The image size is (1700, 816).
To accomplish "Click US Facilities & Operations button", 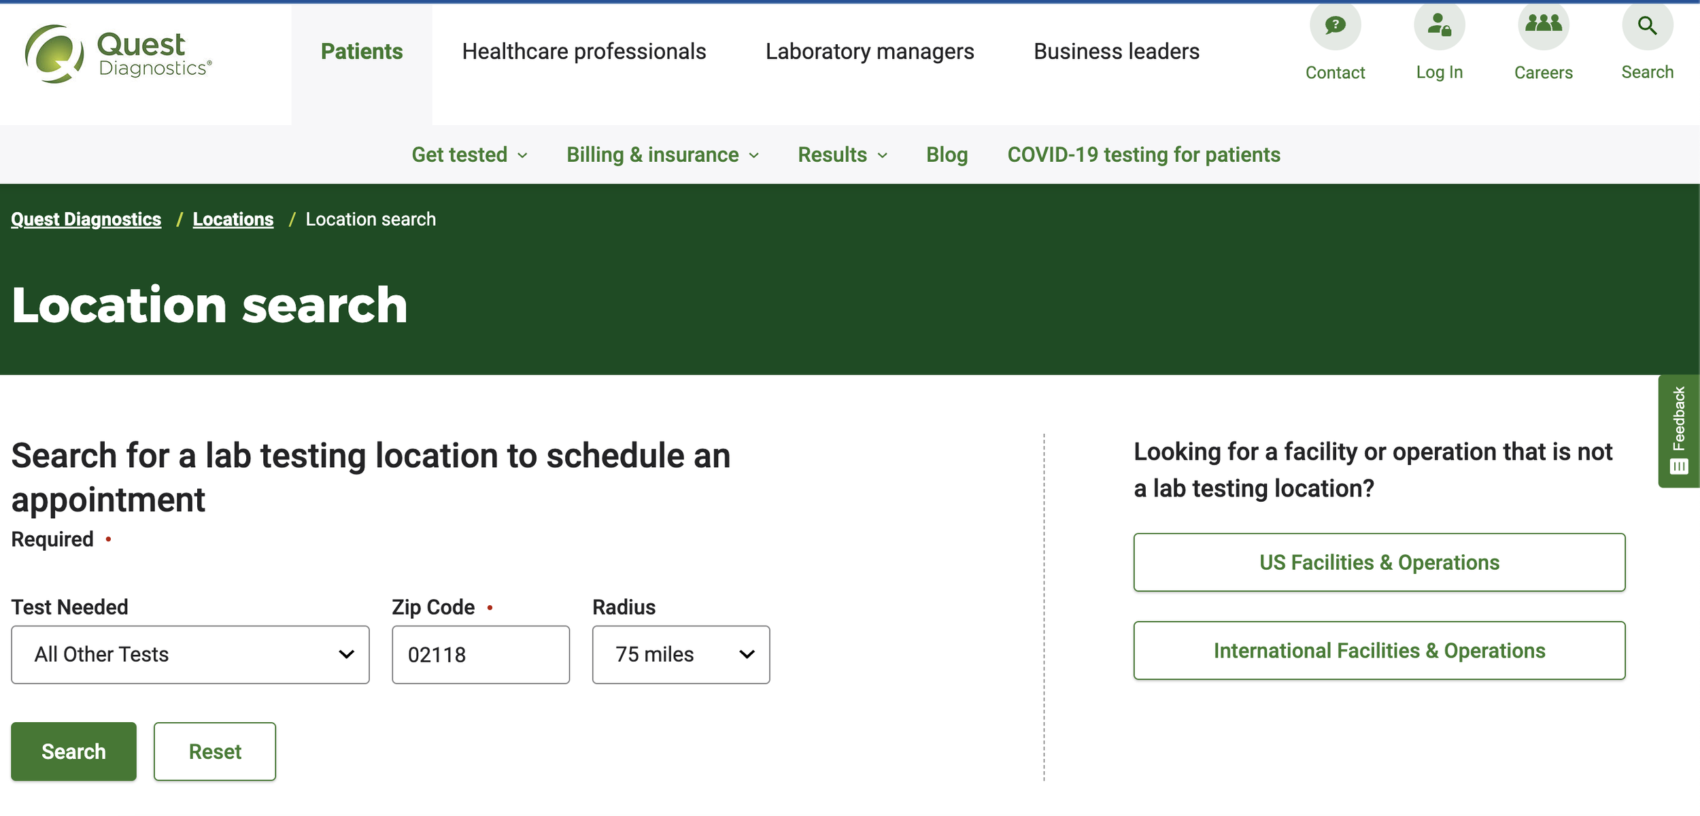I will (1378, 562).
